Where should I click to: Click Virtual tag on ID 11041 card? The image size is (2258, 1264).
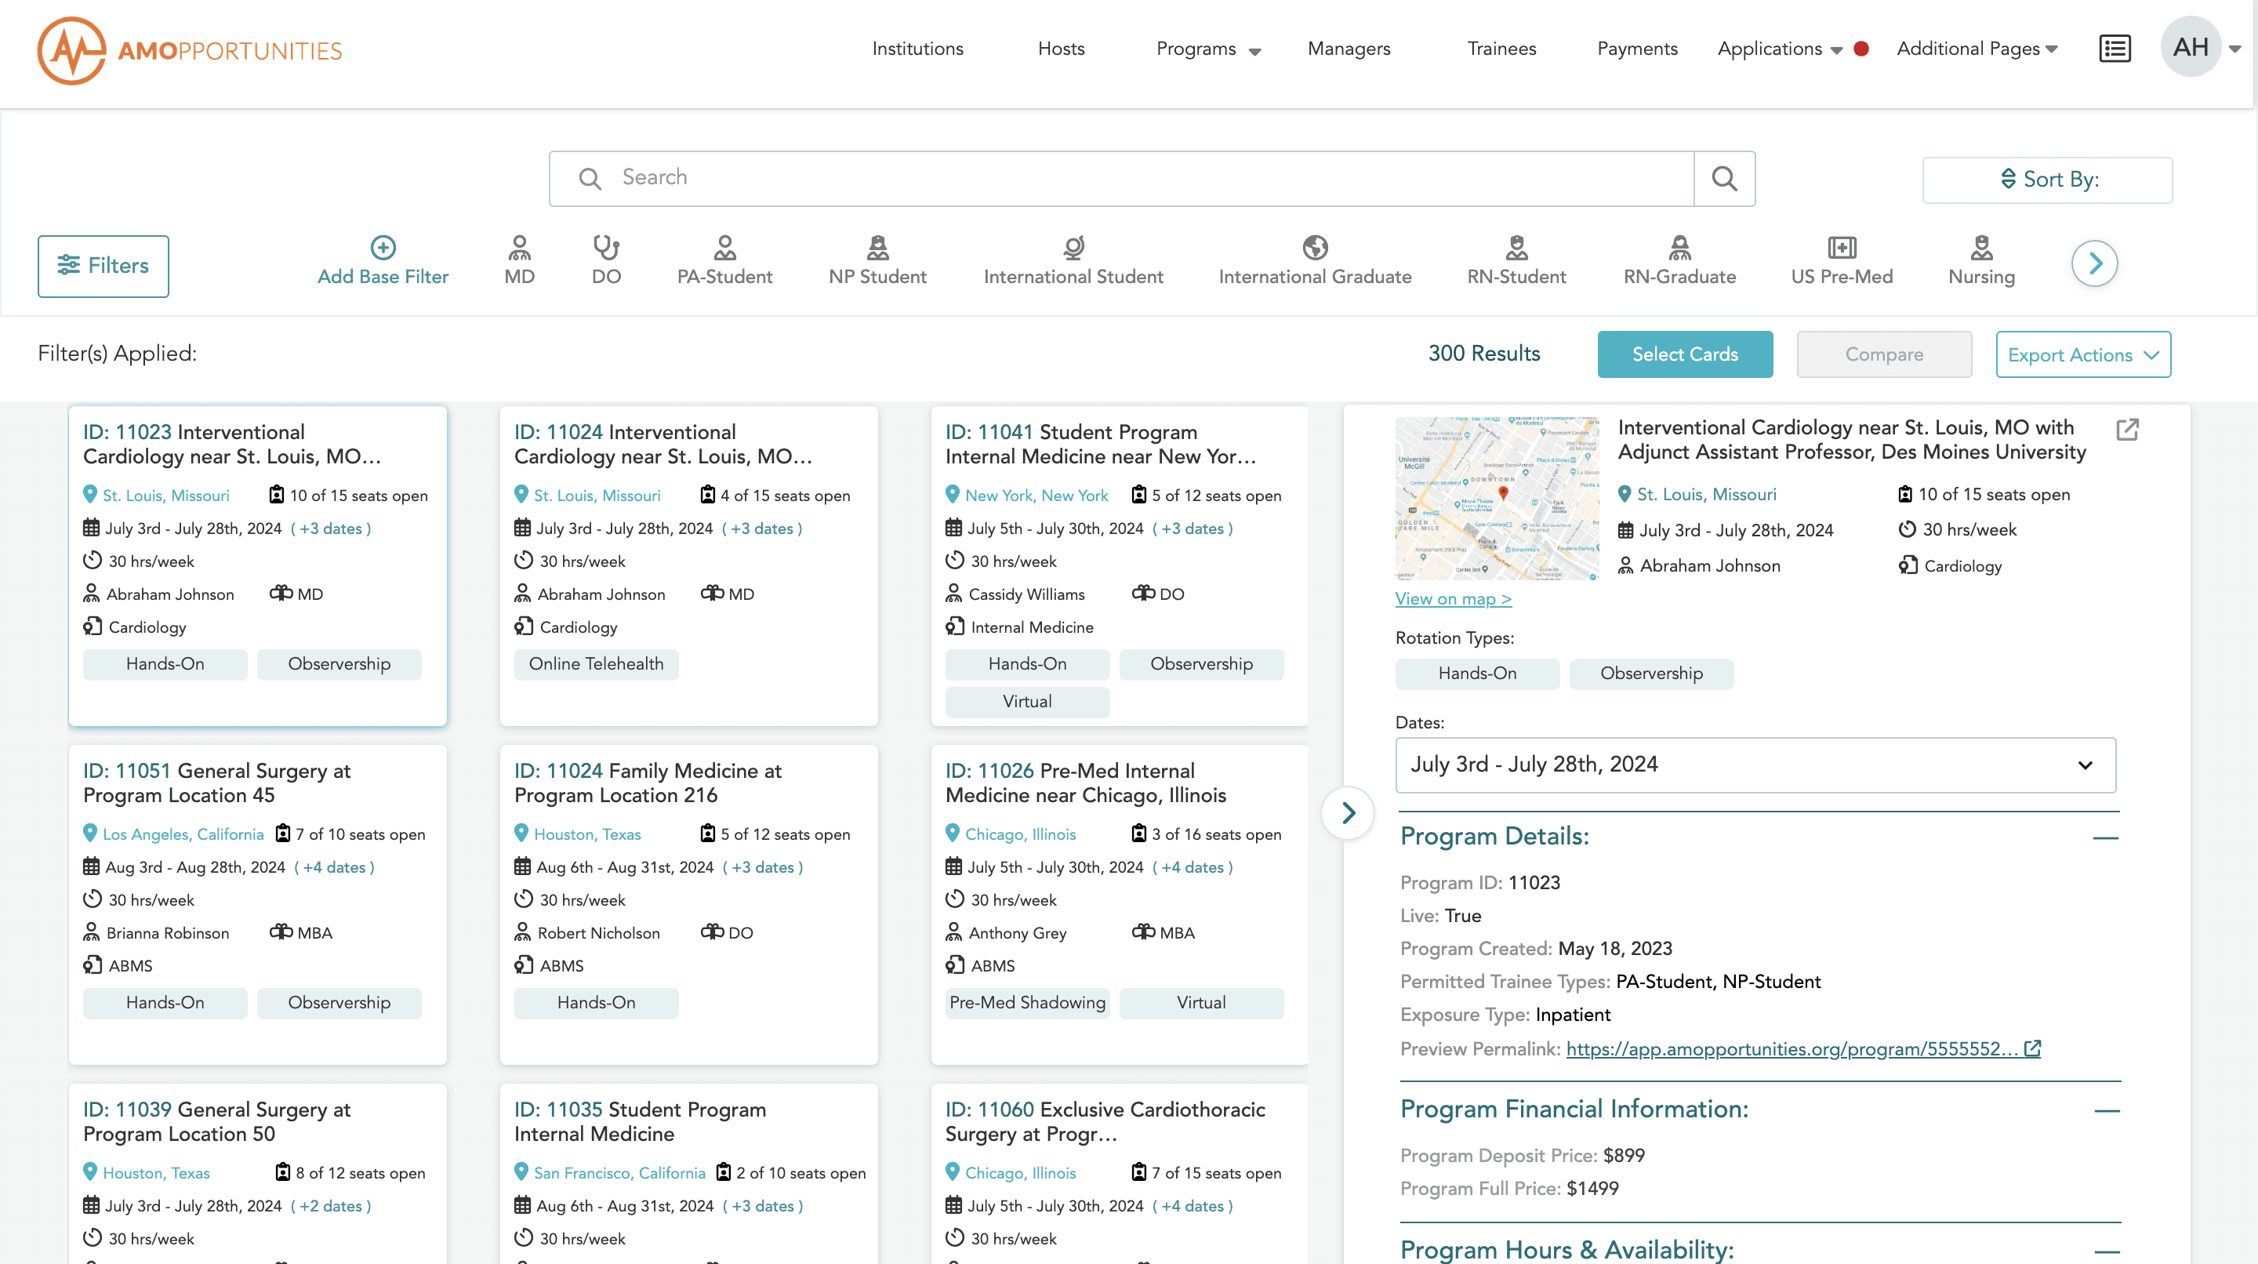1027,701
